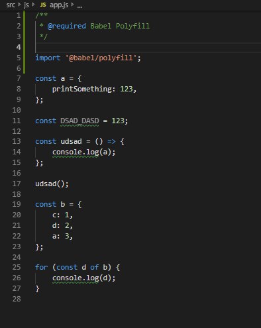261x328 pixels.
Task: Click 'Polyfill' word in the comment
Action: 132,26
